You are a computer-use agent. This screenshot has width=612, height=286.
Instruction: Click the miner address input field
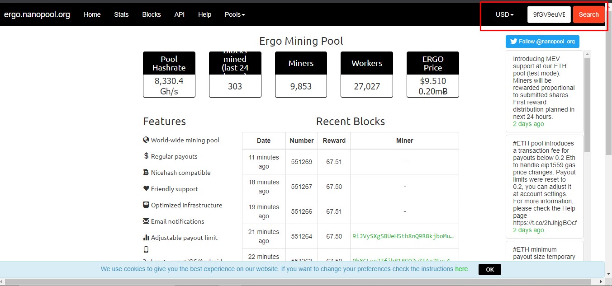click(549, 14)
